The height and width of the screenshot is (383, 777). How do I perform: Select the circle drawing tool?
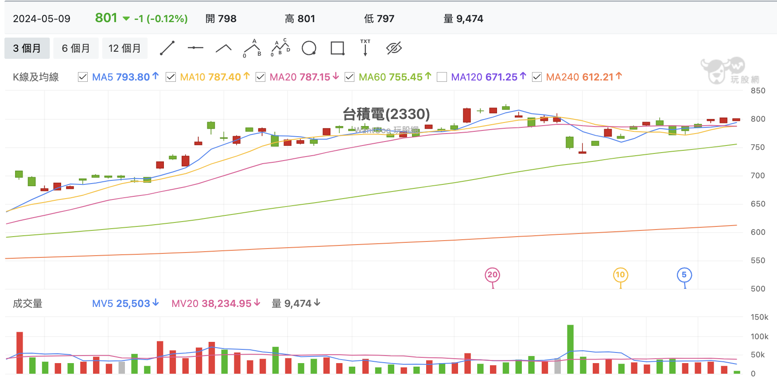click(x=309, y=48)
